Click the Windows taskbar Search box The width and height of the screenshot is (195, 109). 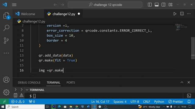pyautogui.click(x=25, y=107)
